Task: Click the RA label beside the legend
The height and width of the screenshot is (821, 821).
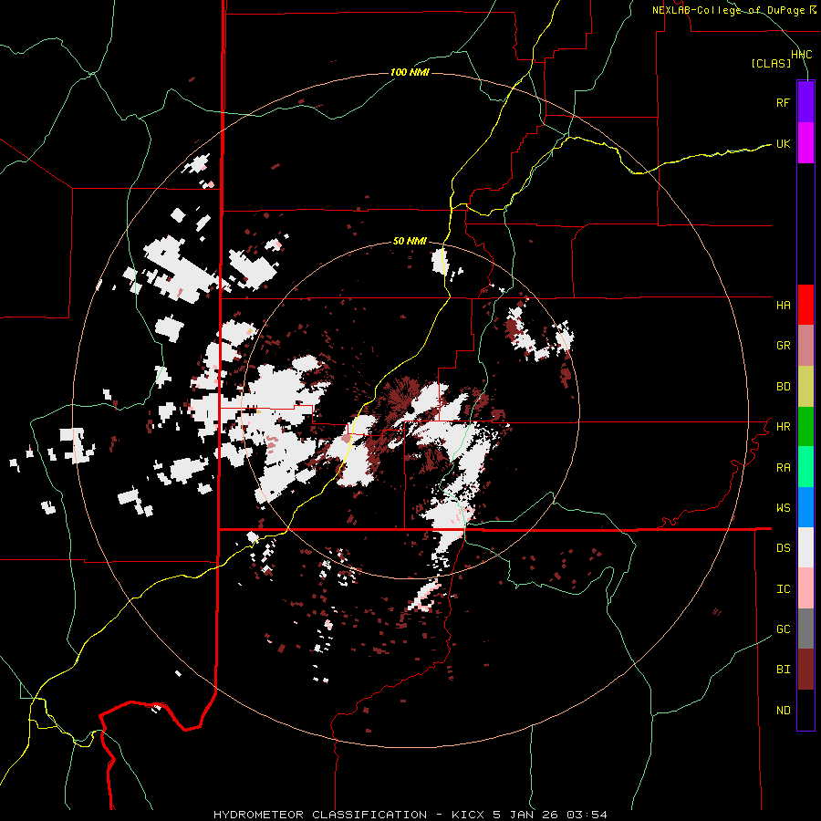Action: pyautogui.click(x=783, y=468)
